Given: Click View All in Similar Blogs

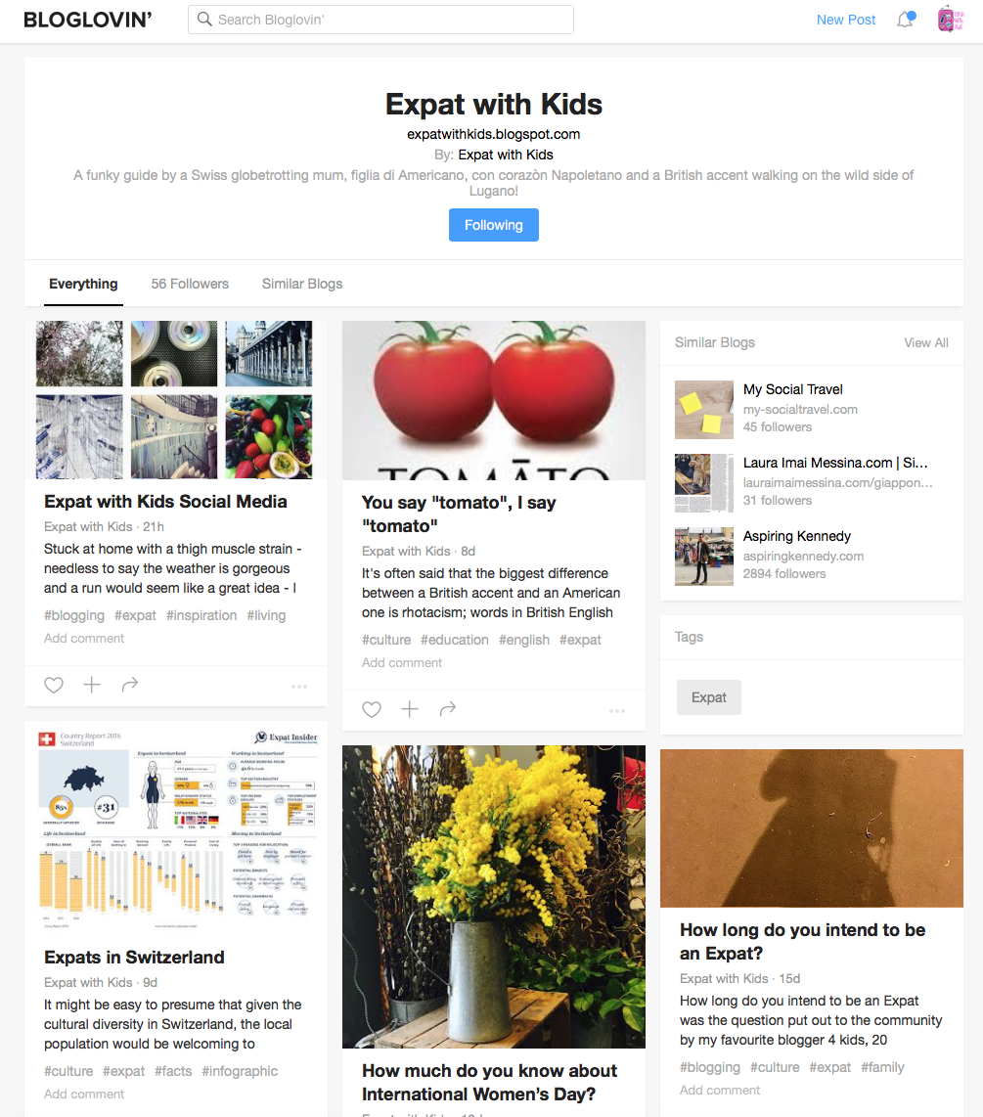Looking at the screenshot, I should pos(926,342).
